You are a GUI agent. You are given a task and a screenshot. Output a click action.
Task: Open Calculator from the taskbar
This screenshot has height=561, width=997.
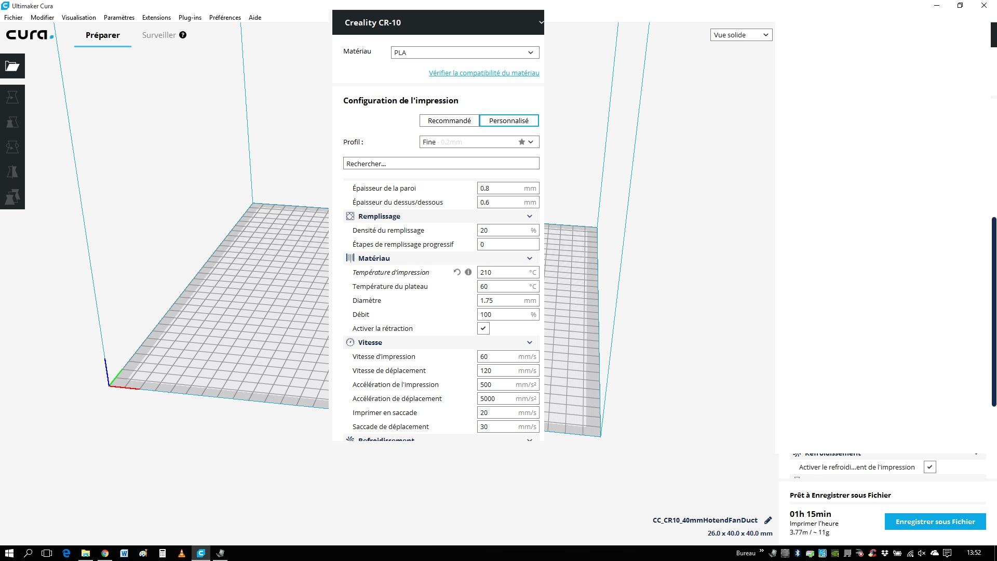coord(163,553)
